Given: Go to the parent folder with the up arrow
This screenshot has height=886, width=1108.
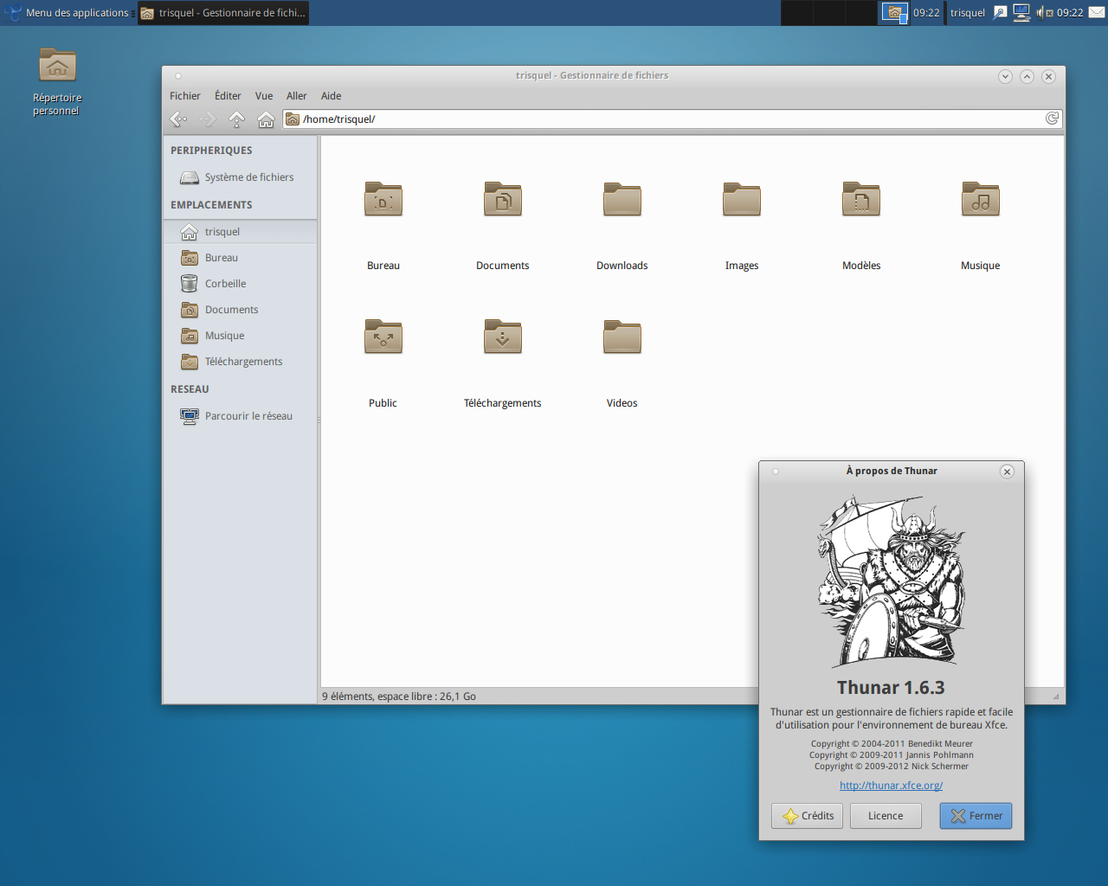Looking at the screenshot, I should (x=236, y=119).
